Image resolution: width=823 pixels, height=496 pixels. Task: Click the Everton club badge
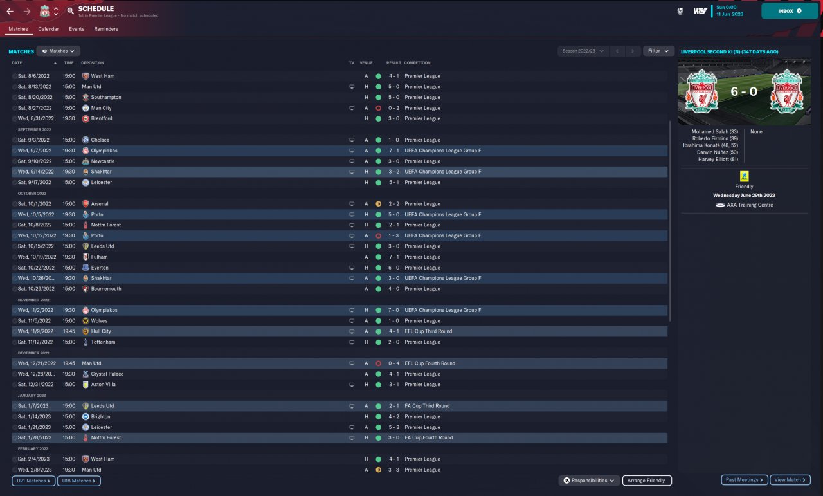86,268
